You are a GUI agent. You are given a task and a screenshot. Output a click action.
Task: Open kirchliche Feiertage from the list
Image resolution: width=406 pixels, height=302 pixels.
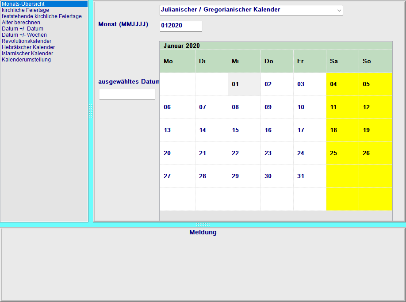[26, 10]
